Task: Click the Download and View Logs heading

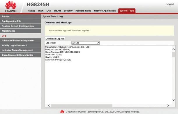Action: coord(58,23)
